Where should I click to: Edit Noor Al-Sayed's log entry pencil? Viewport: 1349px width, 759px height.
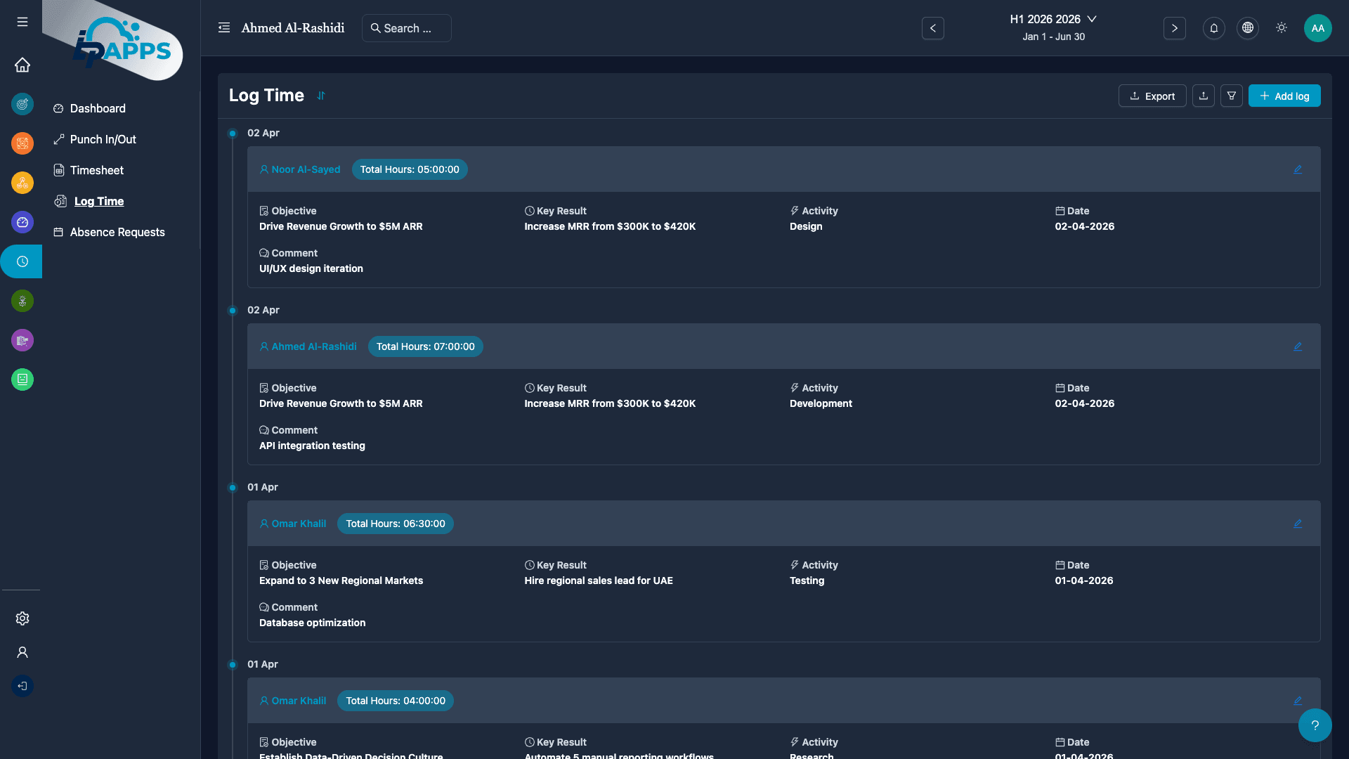coord(1298,169)
